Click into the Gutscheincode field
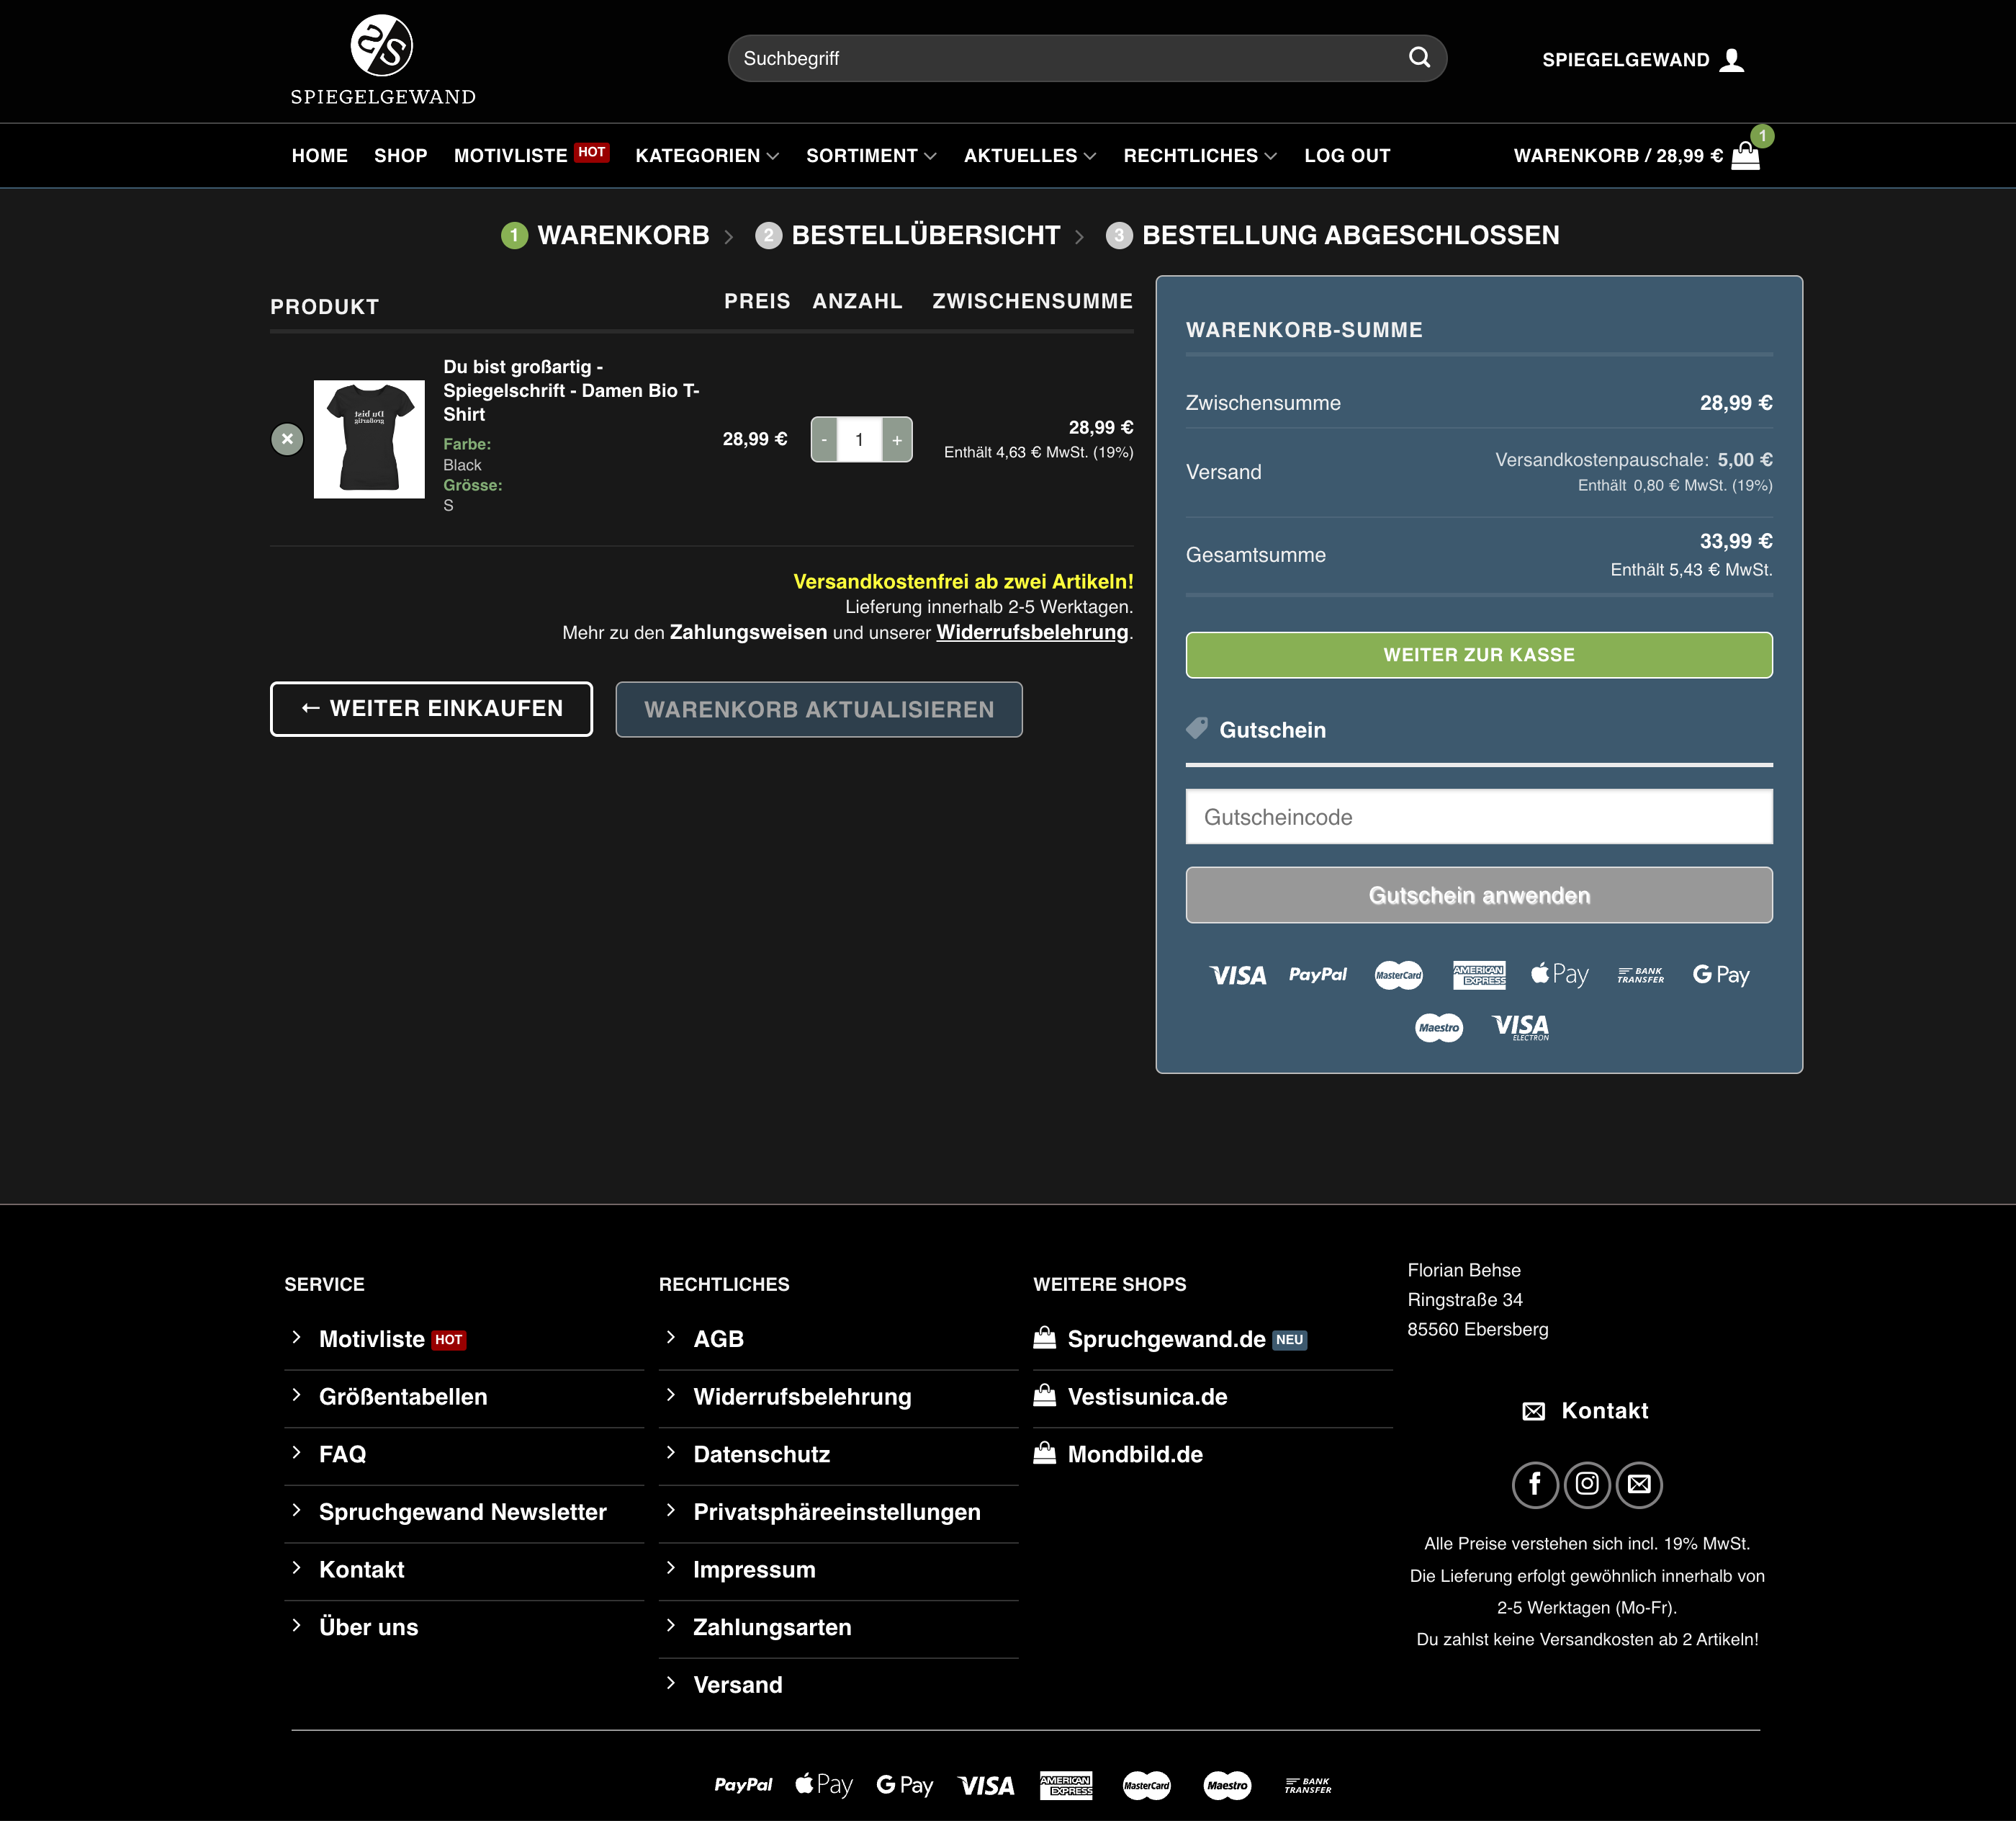The image size is (2016, 1821). [x=1478, y=818]
